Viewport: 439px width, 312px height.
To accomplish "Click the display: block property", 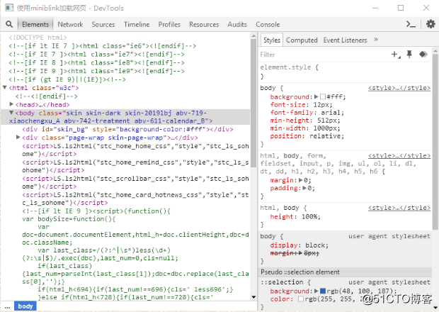I will [299, 245].
